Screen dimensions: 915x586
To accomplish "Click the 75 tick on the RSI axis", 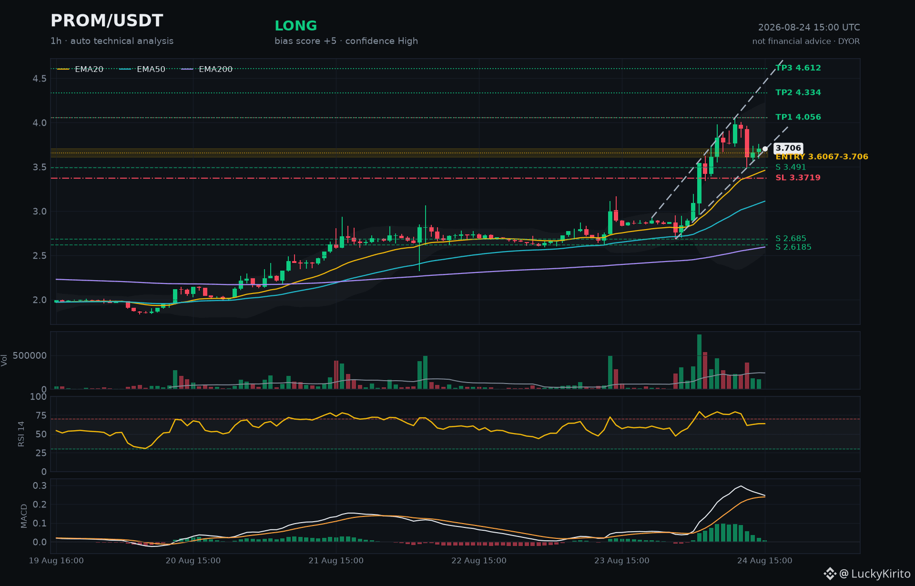I will click(x=41, y=416).
